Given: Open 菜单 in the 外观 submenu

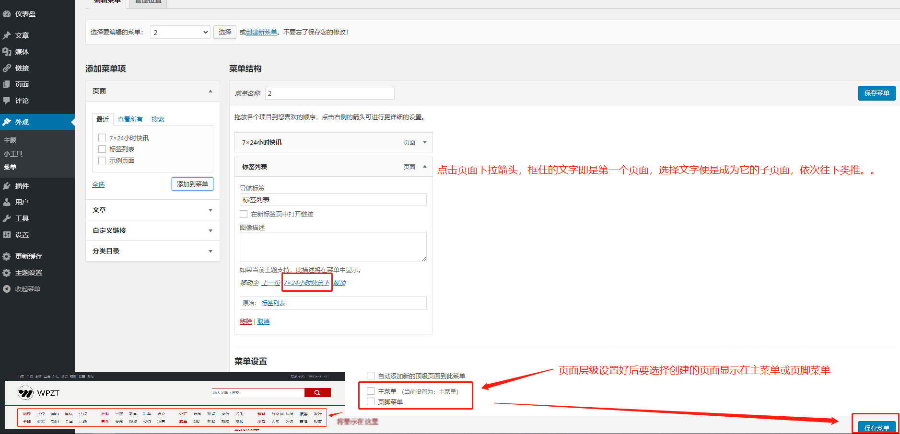Looking at the screenshot, I should 10,167.
